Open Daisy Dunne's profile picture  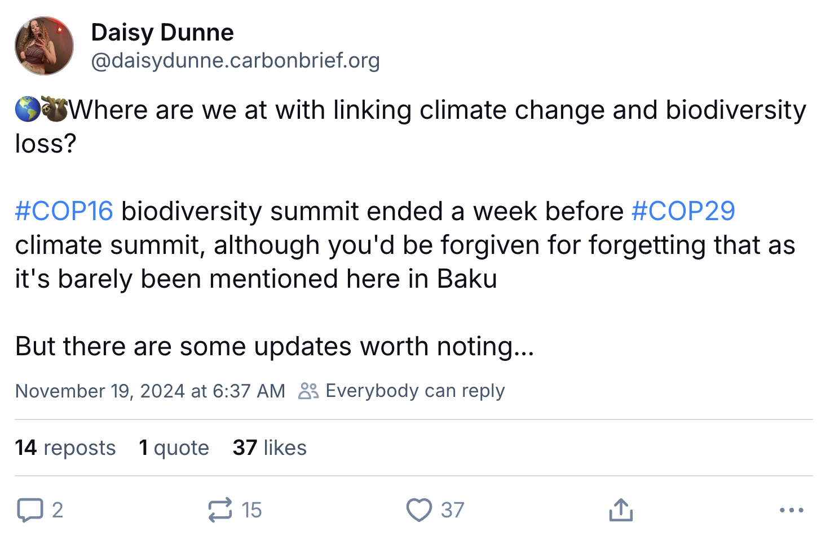[x=44, y=46]
